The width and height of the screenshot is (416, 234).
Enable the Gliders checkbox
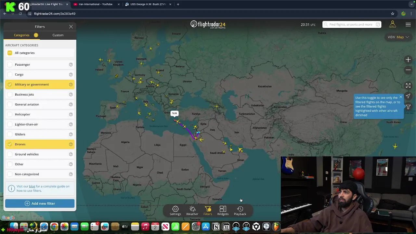pyautogui.click(x=10, y=134)
